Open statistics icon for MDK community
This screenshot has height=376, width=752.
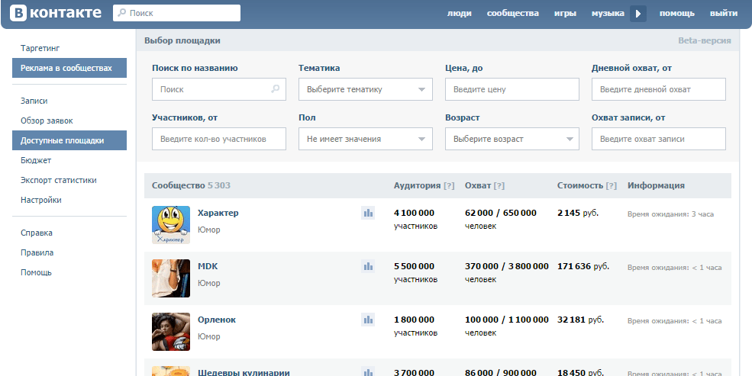(x=368, y=266)
